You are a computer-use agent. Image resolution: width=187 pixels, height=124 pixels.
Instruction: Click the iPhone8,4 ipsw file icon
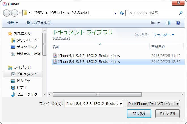(x=55, y=62)
